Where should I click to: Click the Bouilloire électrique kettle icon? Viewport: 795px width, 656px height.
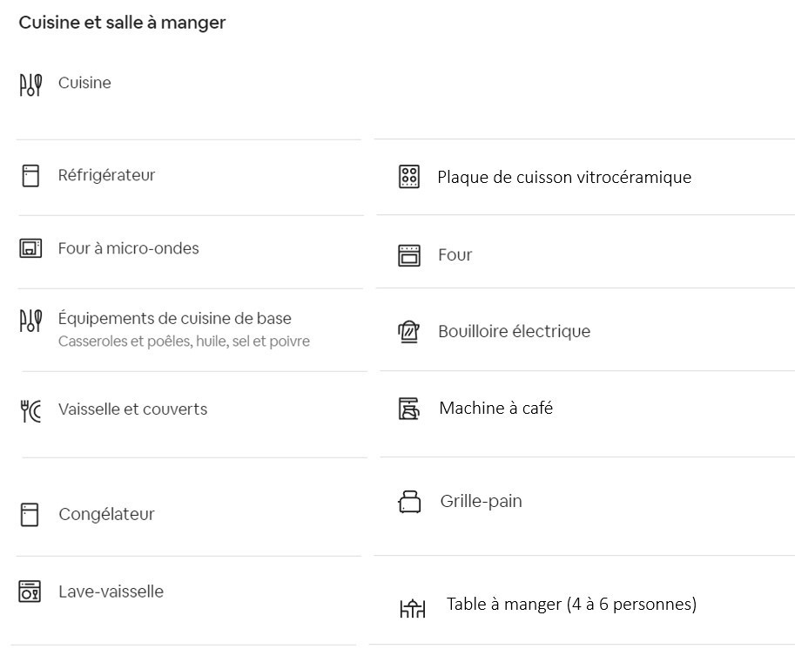[x=408, y=332]
